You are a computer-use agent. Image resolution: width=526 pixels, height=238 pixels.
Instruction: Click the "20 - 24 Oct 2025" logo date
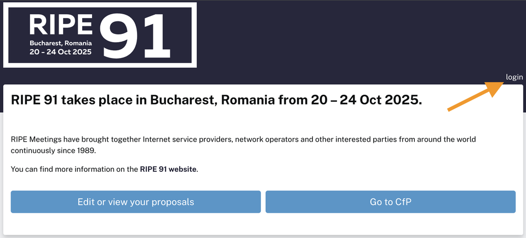[x=61, y=52]
